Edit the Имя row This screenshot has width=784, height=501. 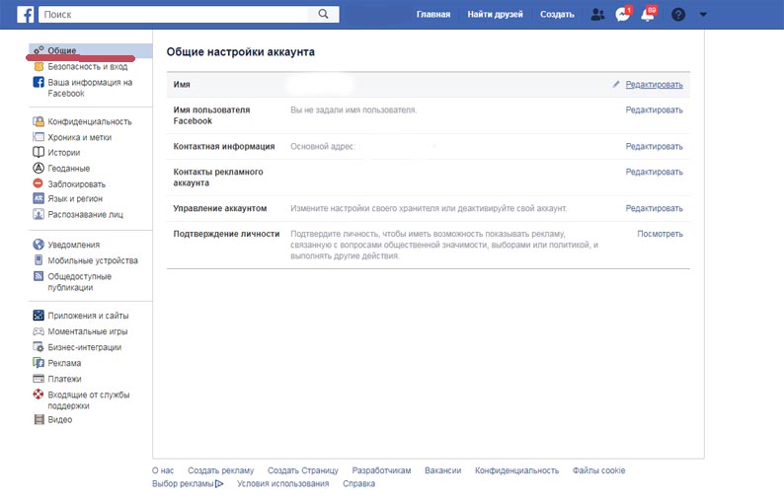tap(654, 85)
